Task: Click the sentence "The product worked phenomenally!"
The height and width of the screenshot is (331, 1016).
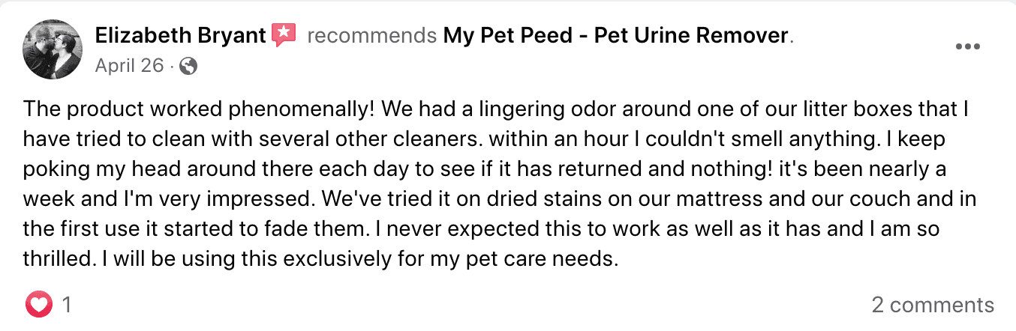Action: pos(199,110)
